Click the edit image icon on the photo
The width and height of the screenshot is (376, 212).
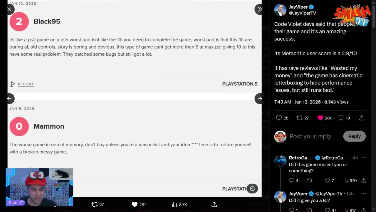(252, 189)
